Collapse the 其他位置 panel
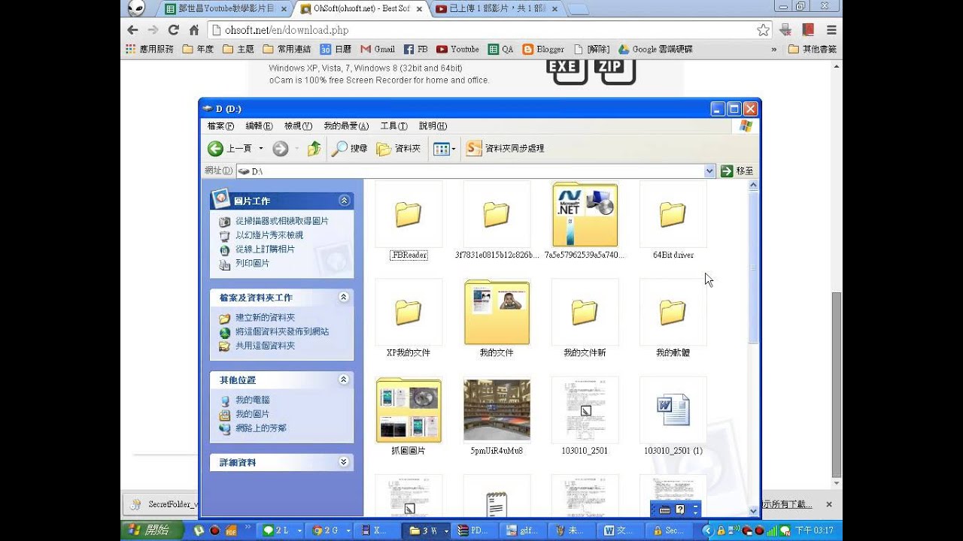Viewport: 963px width, 541px height. tap(344, 379)
